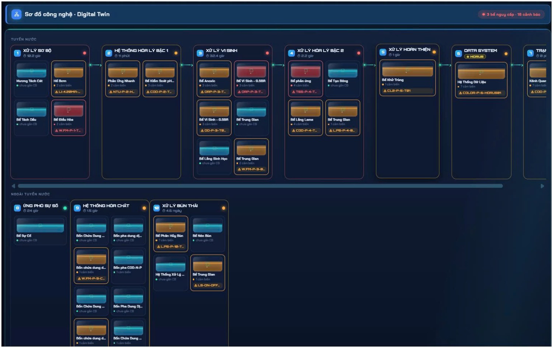
Task: Open the COD-P-4-T alarm chip on Bể Lắng Lame
Action: (x=306, y=130)
